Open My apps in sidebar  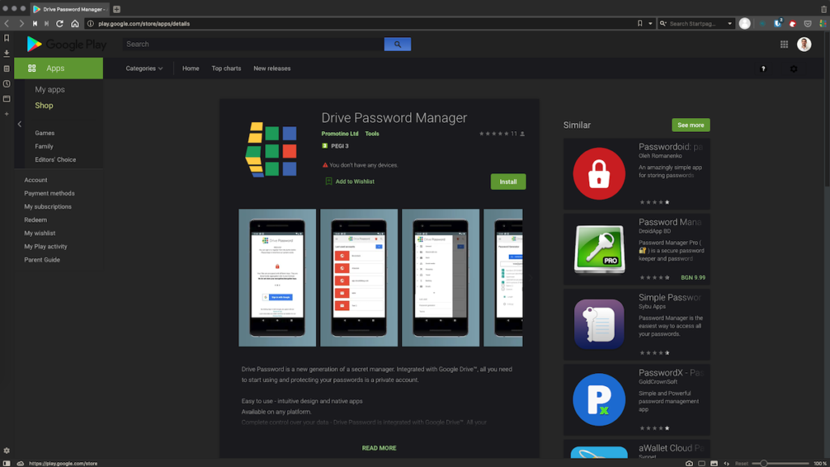49,90
